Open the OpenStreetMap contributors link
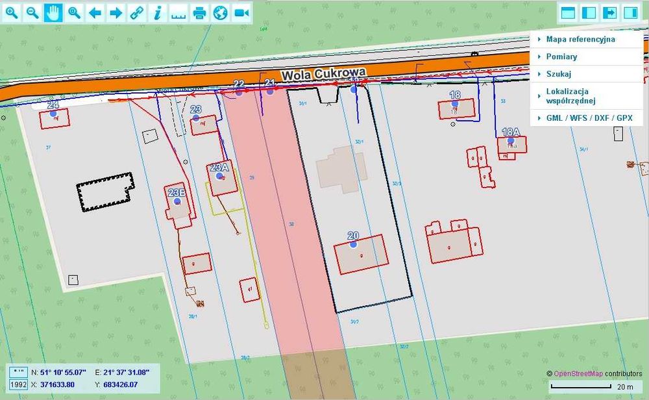Image resolution: width=649 pixels, height=400 pixels. click(578, 373)
